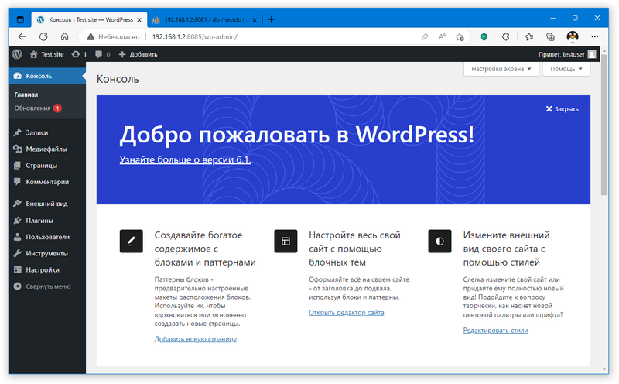Click the Страницы icon in sidebar
Viewport: 619px width, 384px height.
(x=17, y=165)
